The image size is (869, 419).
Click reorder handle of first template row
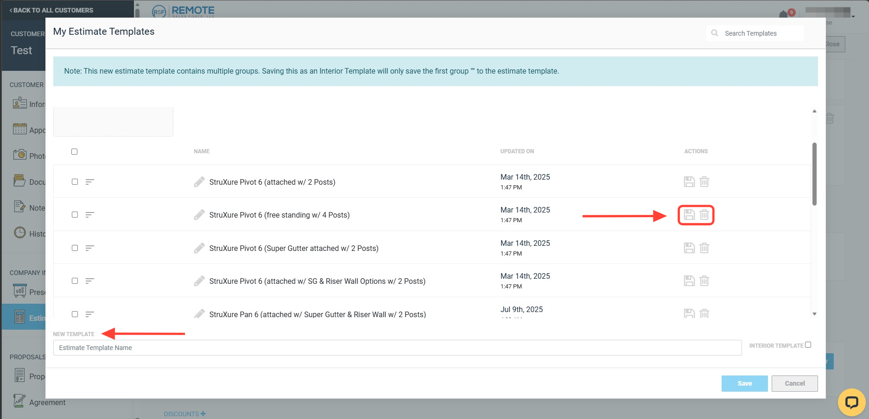click(90, 182)
